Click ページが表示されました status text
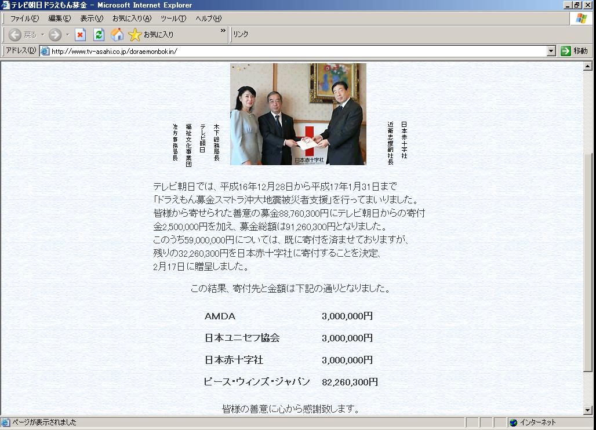596x430 pixels. click(x=44, y=422)
